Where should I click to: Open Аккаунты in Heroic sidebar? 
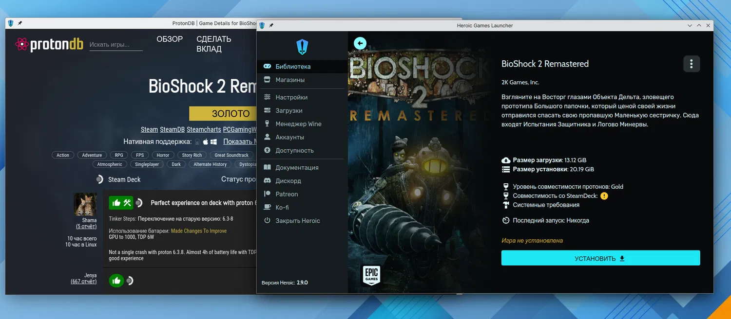click(302, 137)
